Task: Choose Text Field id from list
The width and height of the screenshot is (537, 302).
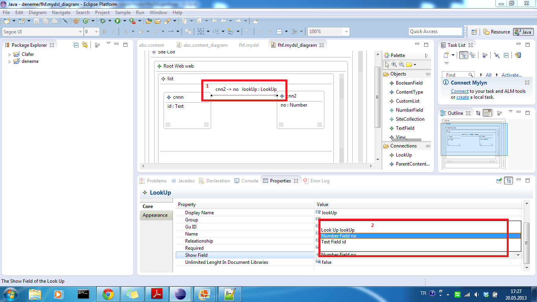Action: [421, 242]
